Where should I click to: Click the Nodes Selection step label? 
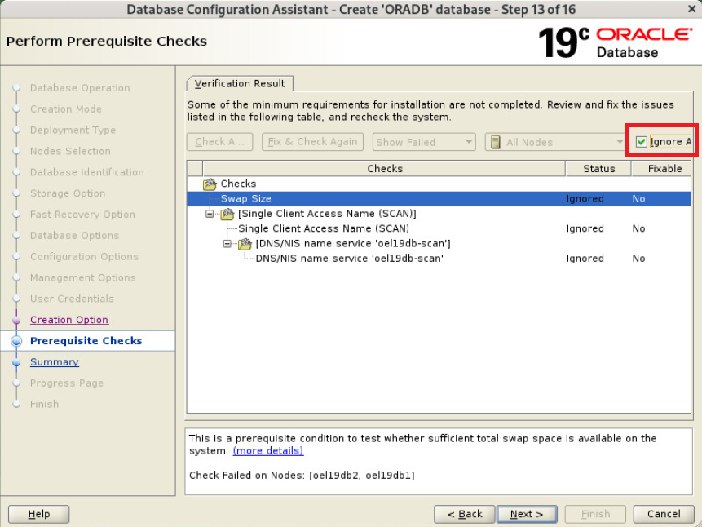[70, 151]
